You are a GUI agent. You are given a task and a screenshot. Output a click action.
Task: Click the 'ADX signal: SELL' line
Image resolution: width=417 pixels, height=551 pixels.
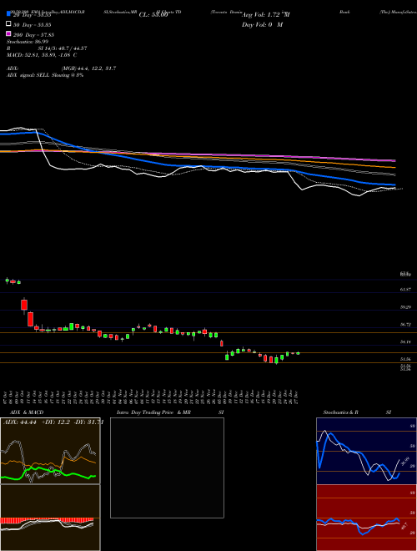[x=45, y=75]
